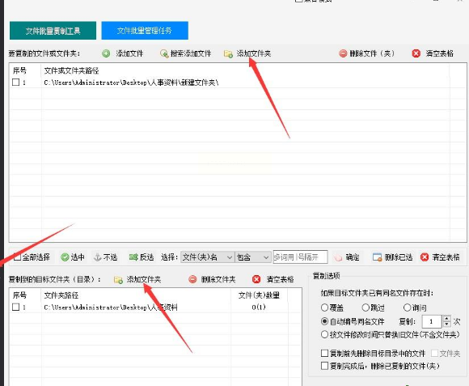469x386 pixels.
Task: Click the anchor 不选 deselect icon
Action: pos(98,257)
